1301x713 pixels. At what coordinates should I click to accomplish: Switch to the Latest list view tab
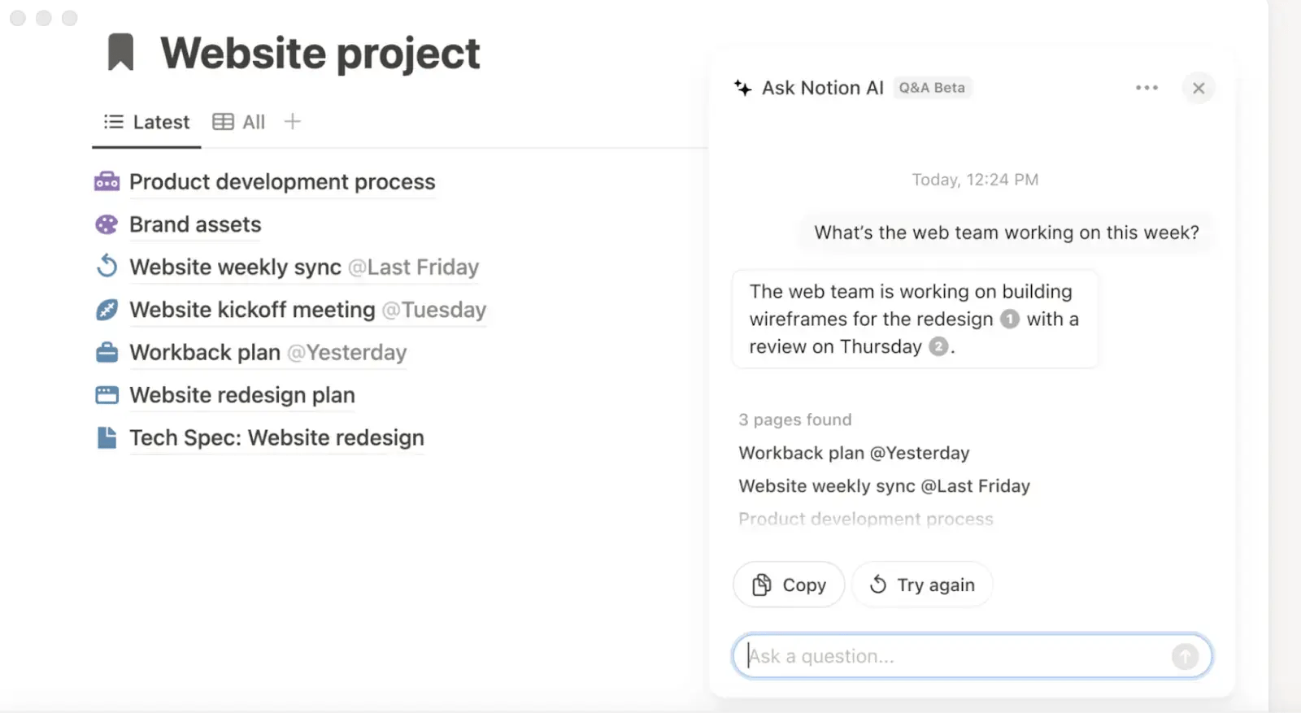point(147,122)
